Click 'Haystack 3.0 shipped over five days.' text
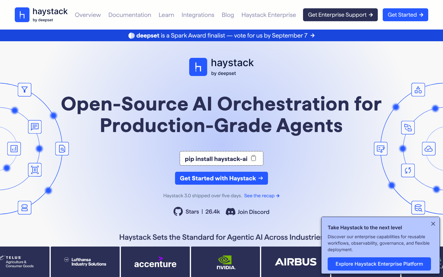The width and height of the screenshot is (443, 277). click(x=202, y=196)
